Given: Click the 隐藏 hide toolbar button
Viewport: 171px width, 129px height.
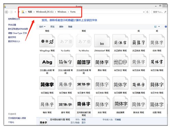Looking at the screenshot, I should (x=70, y=27).
